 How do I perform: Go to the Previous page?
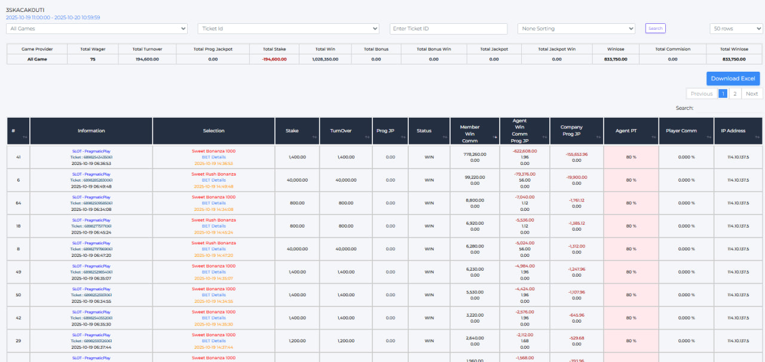702,94
